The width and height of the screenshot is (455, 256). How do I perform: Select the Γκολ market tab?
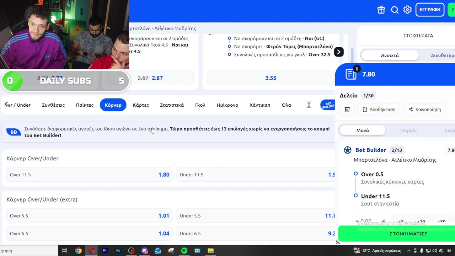(x=200, y=105)
